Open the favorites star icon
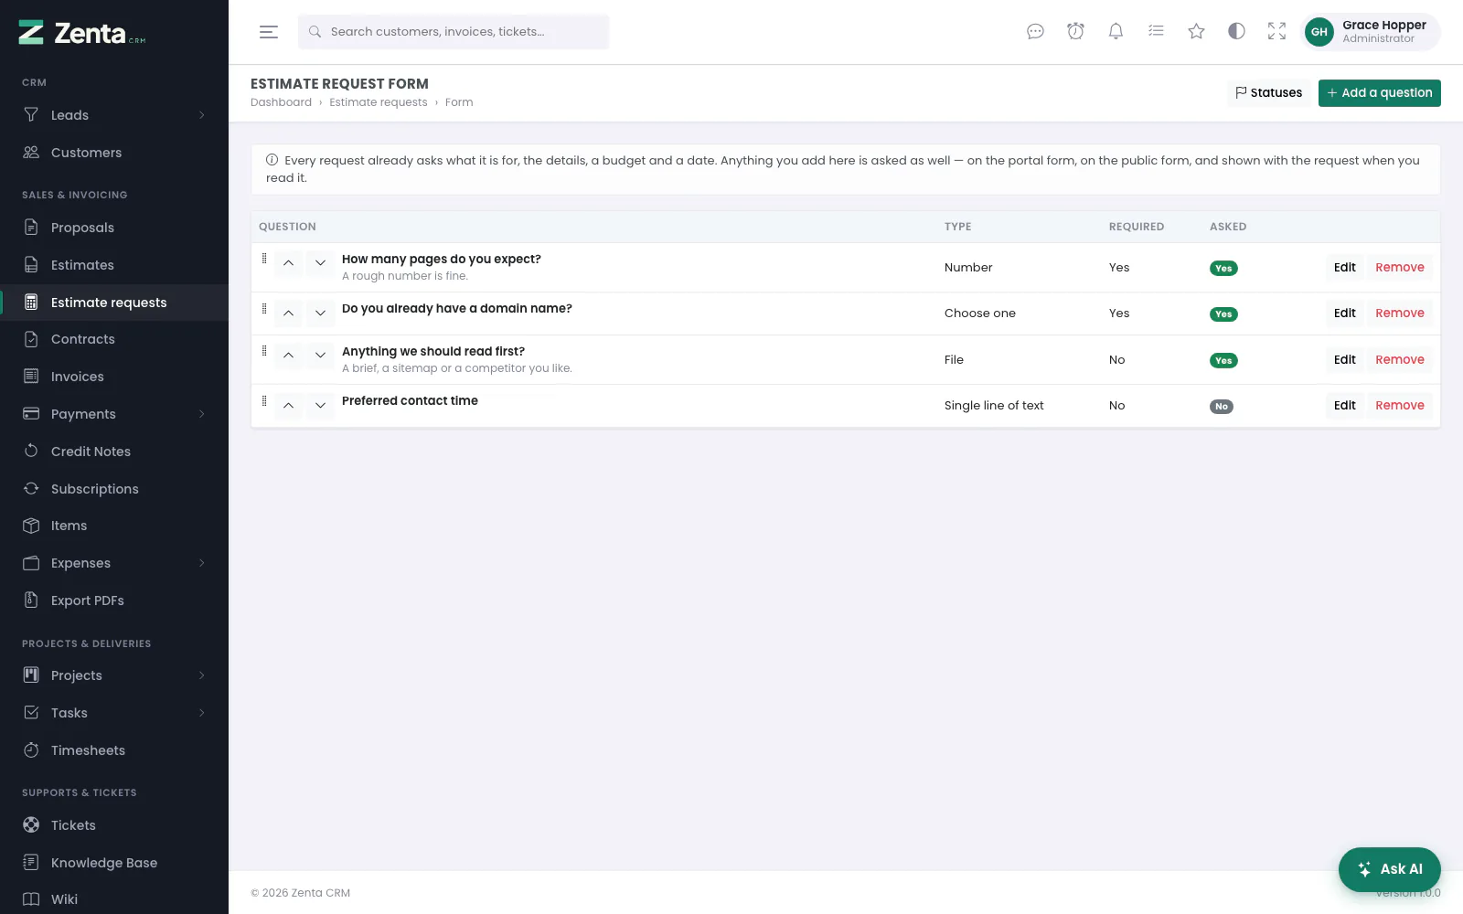 point(1196,32)
